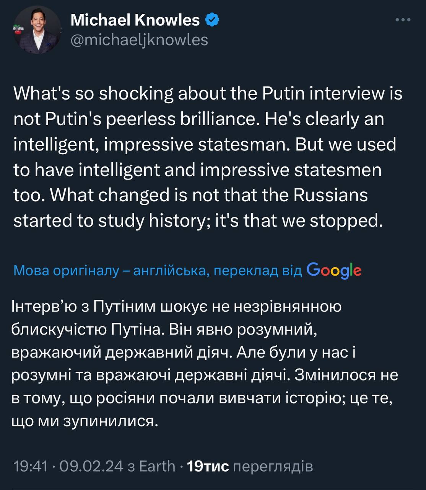This screenshot has height=490, width=426.
Task: Click the "переглядів" views label
Action: click(273, 466)
